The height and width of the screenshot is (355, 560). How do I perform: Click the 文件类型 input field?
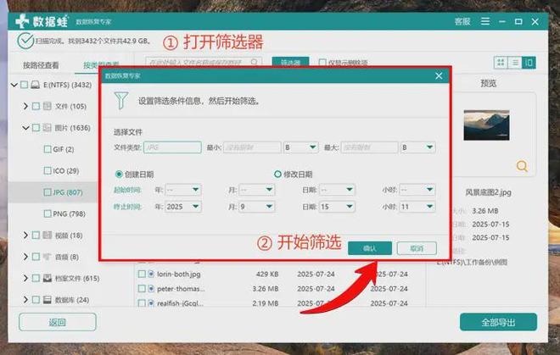tap(172, 147)
